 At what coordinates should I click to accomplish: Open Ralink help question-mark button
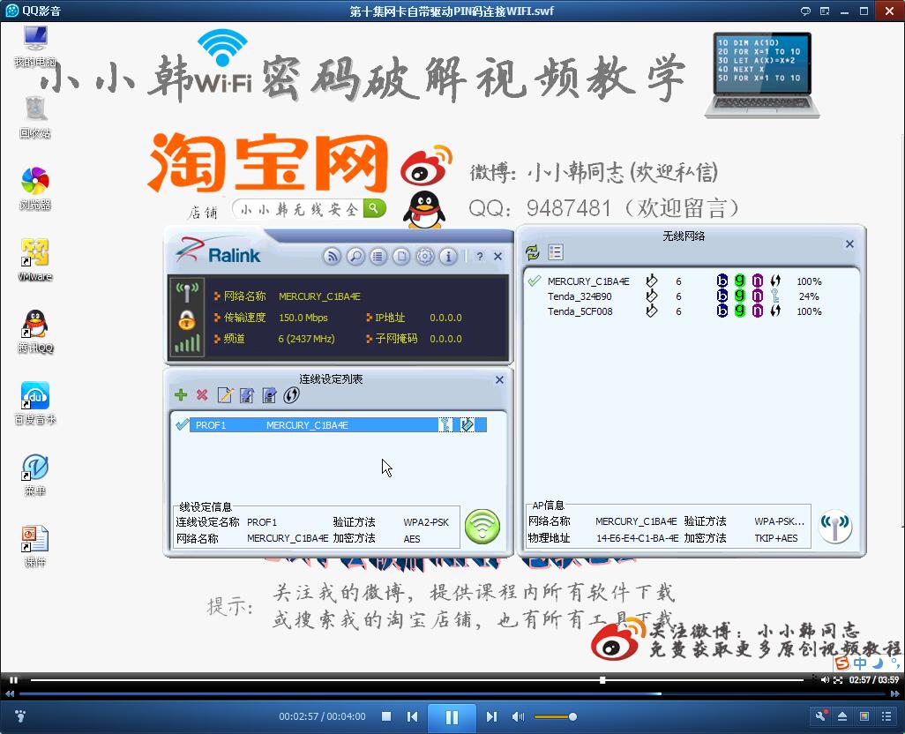(480, 256)
